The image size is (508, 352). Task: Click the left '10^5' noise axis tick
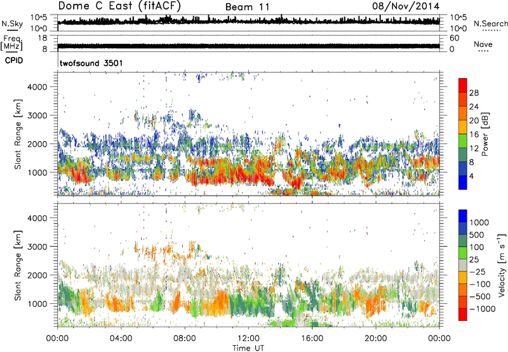coord(39,18)
